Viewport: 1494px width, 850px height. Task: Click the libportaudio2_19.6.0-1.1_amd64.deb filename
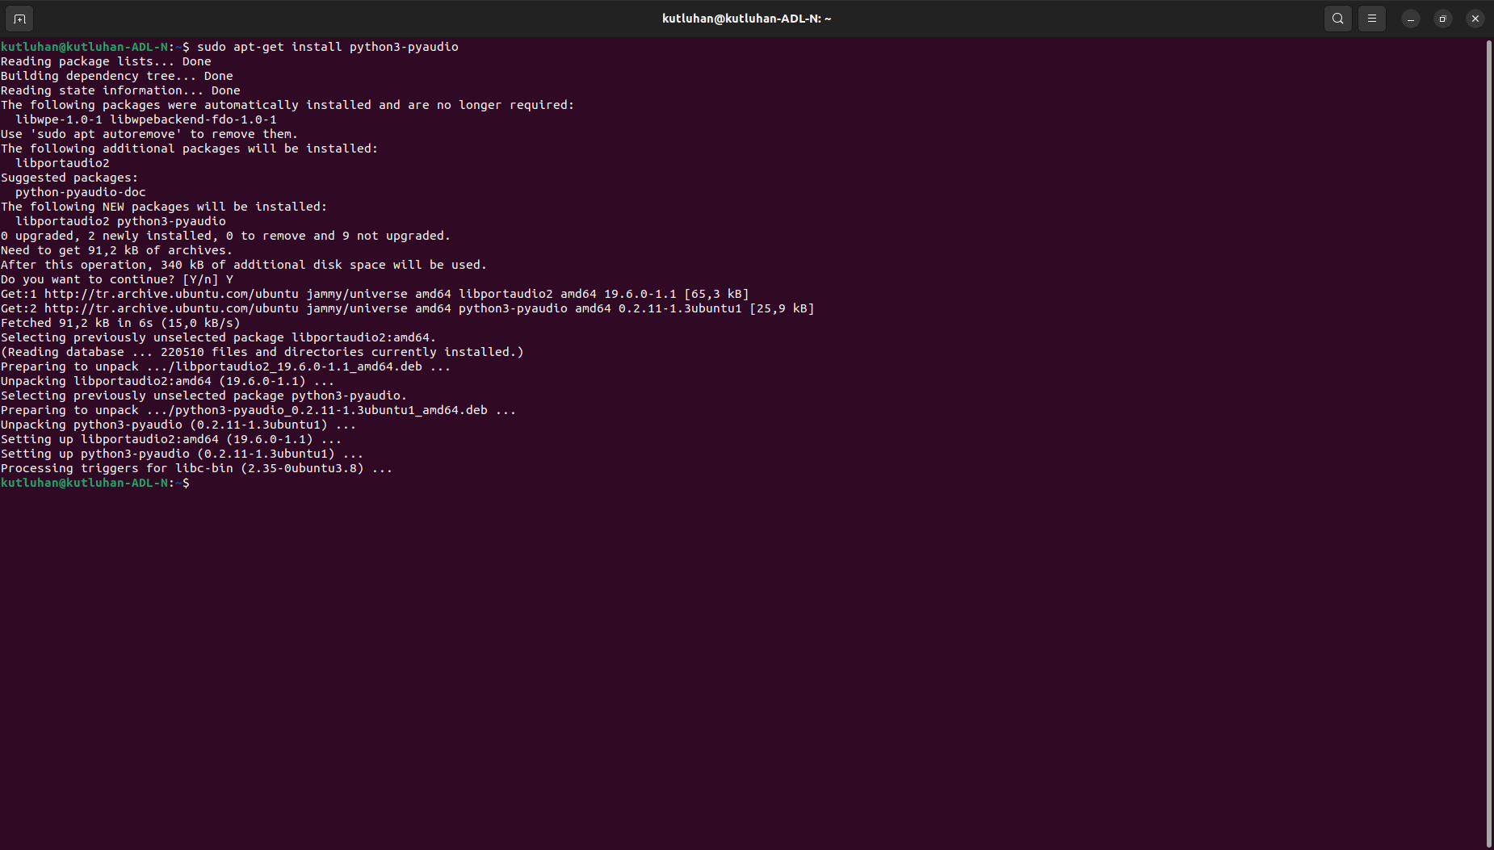[298, 366]
